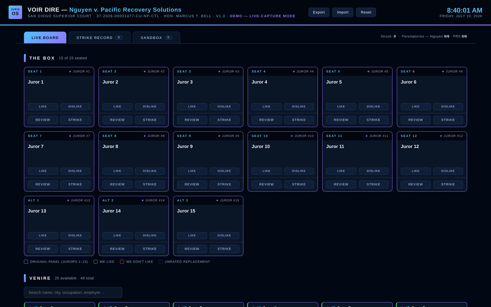The height and width of the screenshot is (307, 491).
Task: Click the Unrated Replacement legend swatch
Action: pyautogui.click(x=160, y=262)
